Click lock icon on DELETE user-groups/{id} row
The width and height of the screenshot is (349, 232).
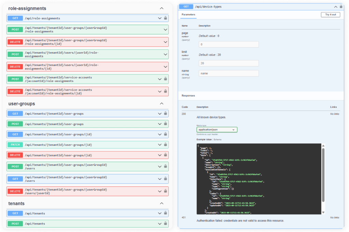pyautogui.click(x=165, y=155)
